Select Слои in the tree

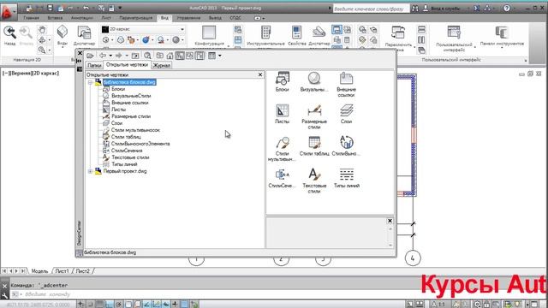[x=116, y=123]
